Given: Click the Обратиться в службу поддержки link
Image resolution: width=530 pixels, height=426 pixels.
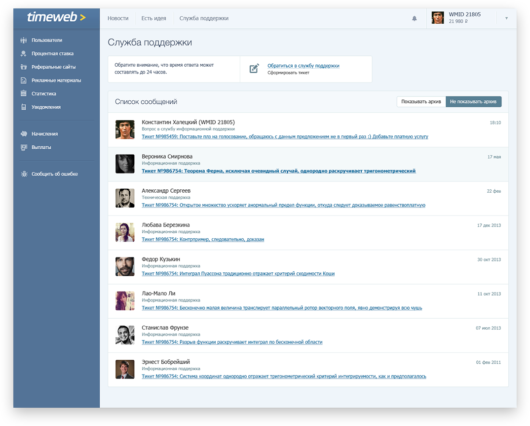Looking at the screenshot, I should (x=303, y=66).
